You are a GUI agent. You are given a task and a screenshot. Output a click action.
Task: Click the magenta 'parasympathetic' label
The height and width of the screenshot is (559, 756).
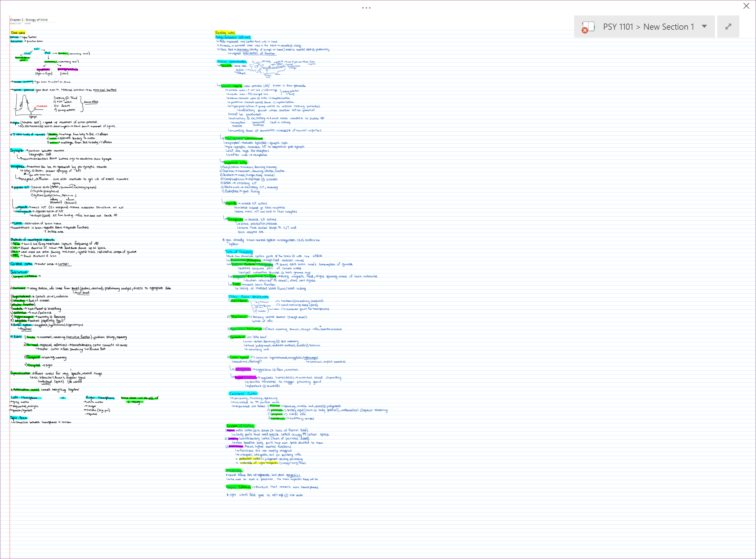[68, 69]
